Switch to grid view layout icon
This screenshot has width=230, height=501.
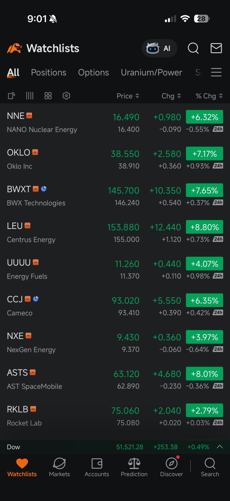48,96
